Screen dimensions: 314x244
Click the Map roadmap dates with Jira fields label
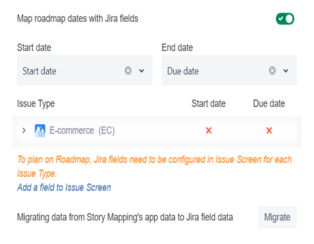(x=78, y=19)
